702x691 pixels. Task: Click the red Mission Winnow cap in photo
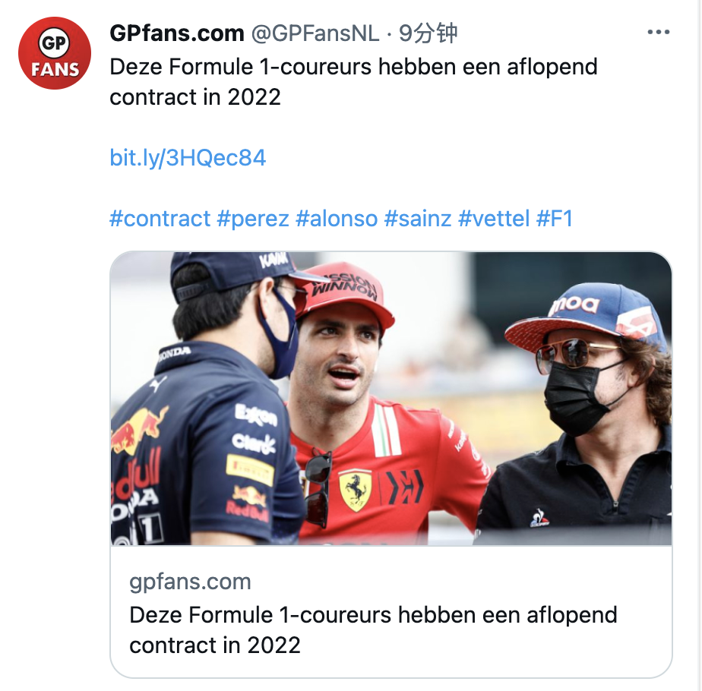click(348, 291)
